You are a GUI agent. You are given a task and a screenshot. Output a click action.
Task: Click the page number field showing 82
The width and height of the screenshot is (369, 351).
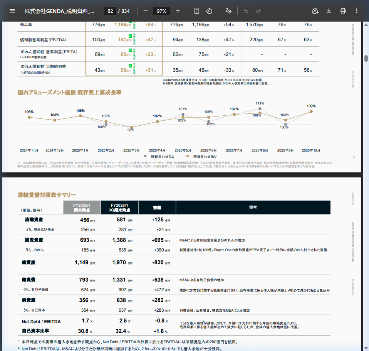(x=110, y=11)
